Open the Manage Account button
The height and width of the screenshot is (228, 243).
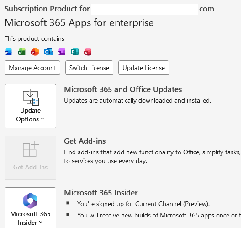[x=32, y=68]
